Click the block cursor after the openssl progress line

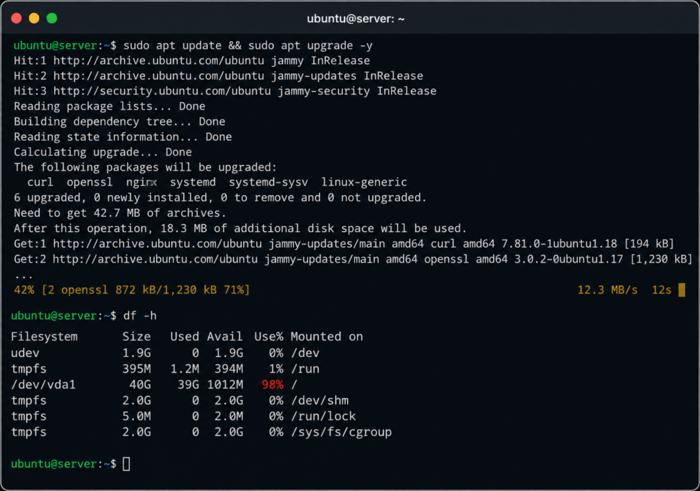(x=682, y=290)
